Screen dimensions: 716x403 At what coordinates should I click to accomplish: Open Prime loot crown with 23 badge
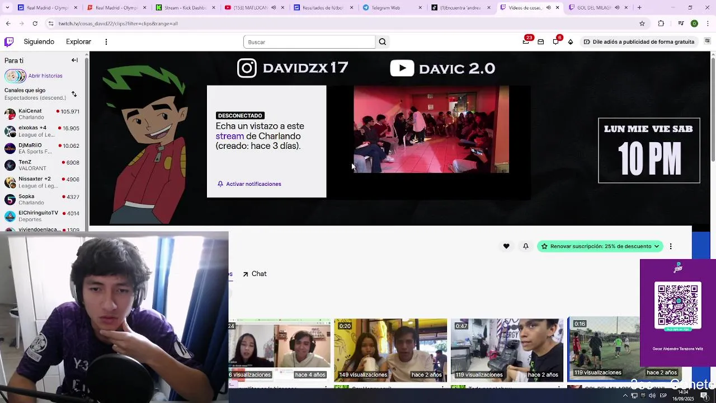coord(526,41)
